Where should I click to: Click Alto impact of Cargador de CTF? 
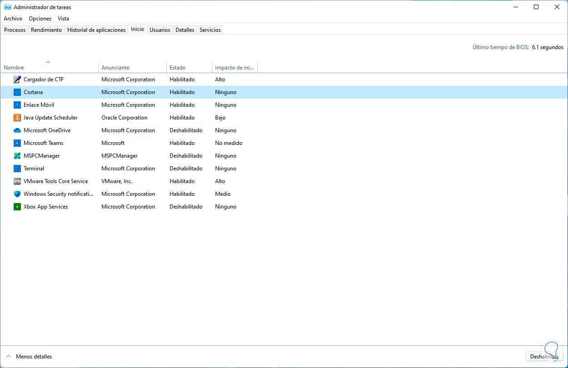point(220,80)
